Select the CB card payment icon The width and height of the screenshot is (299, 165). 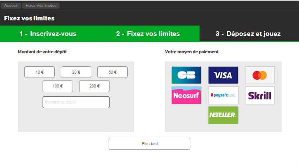186,75
